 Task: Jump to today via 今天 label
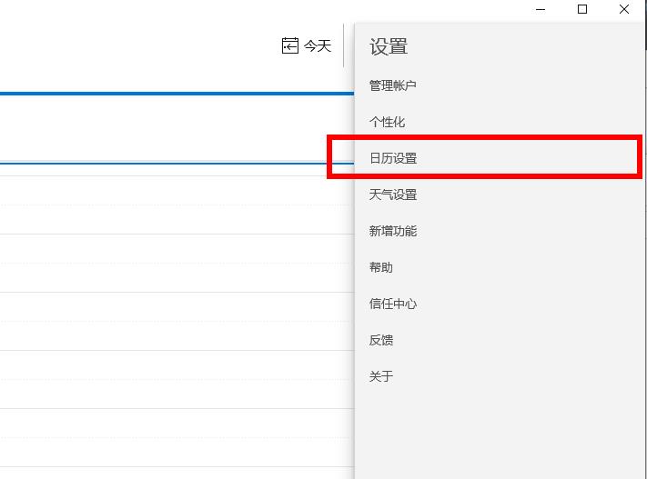coord(318,46)
